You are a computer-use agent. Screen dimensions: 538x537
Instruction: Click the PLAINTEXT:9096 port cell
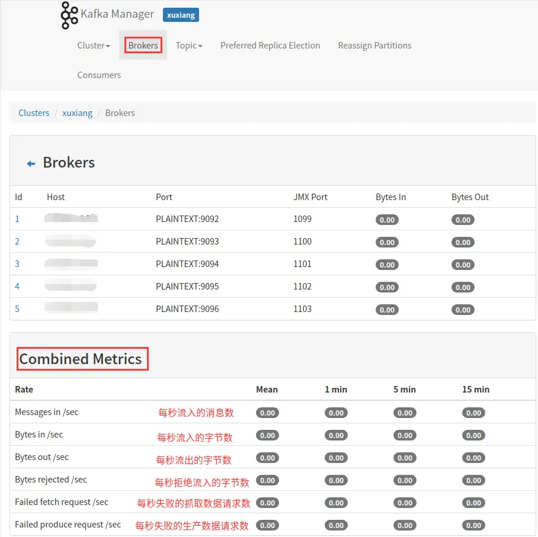[187, 308]
